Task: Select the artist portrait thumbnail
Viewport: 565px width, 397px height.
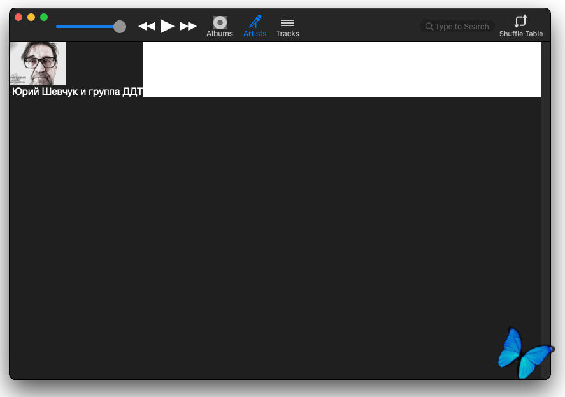Action: pyautogui.click(x=38, y=64)
